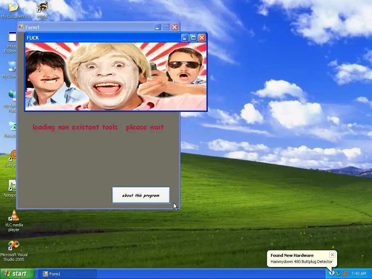Open Internet Explorer desktop icon
The width and height of the screenshot is (372, 279).
[11, 43]
